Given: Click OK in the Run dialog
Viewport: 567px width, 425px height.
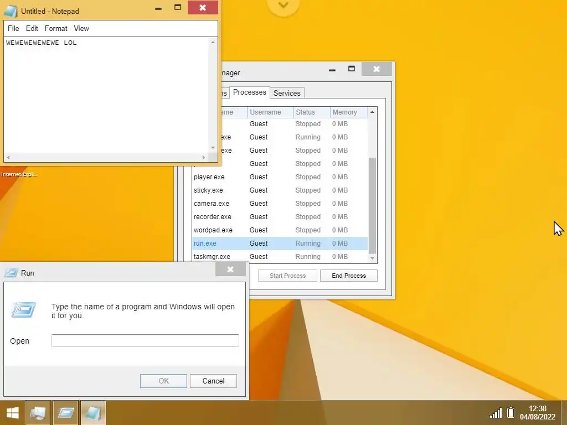Looking at the screenshot, I should pyautogui.click(x=163, y=381).
